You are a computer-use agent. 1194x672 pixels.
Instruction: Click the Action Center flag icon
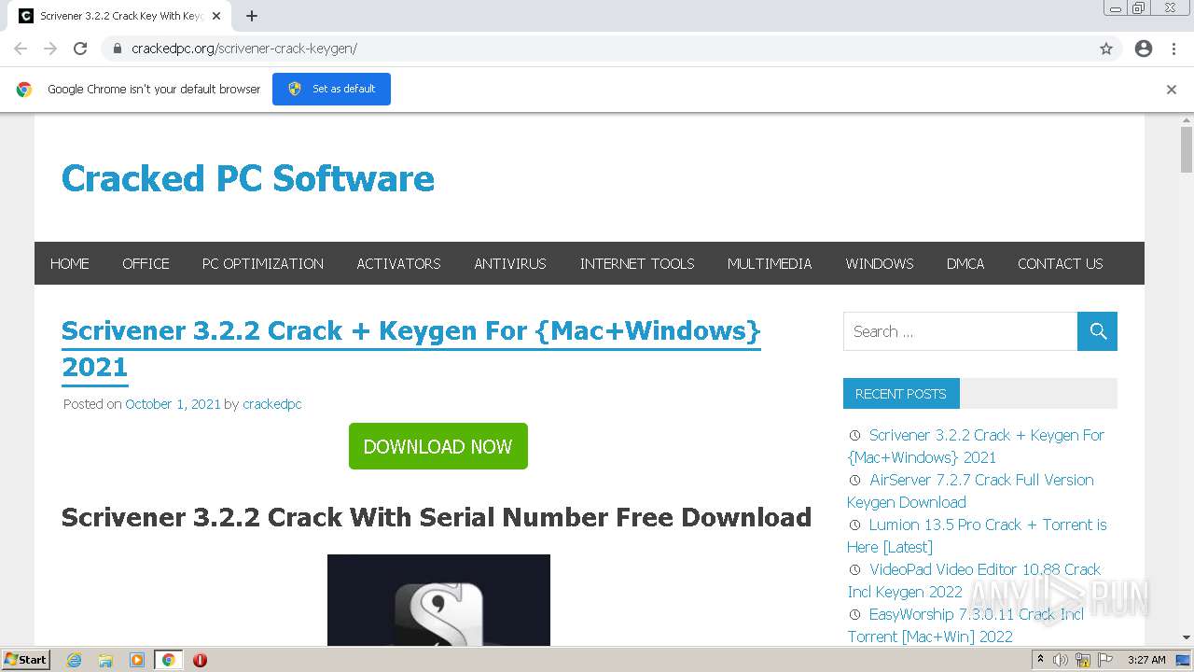[1105, 660]
